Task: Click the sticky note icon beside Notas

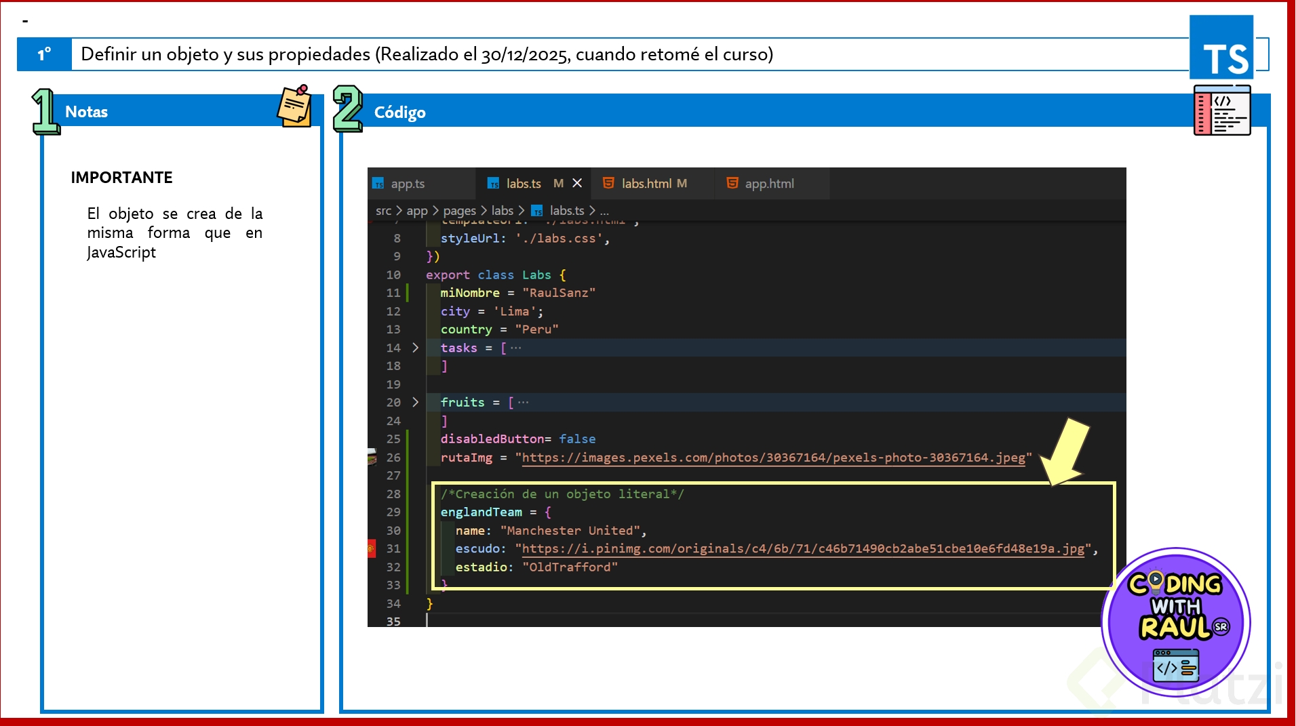Action: pyautogui.click(x=295, y=106)
